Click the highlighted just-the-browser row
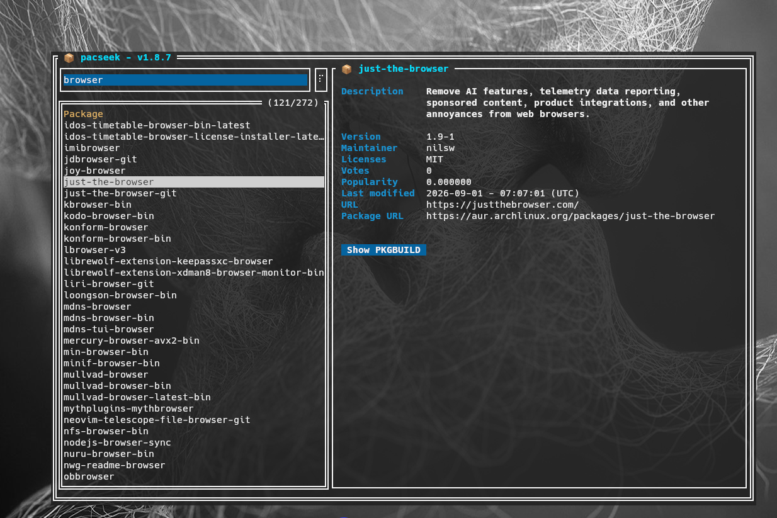This screenshot has height=518, width=777. pos(193,182)
